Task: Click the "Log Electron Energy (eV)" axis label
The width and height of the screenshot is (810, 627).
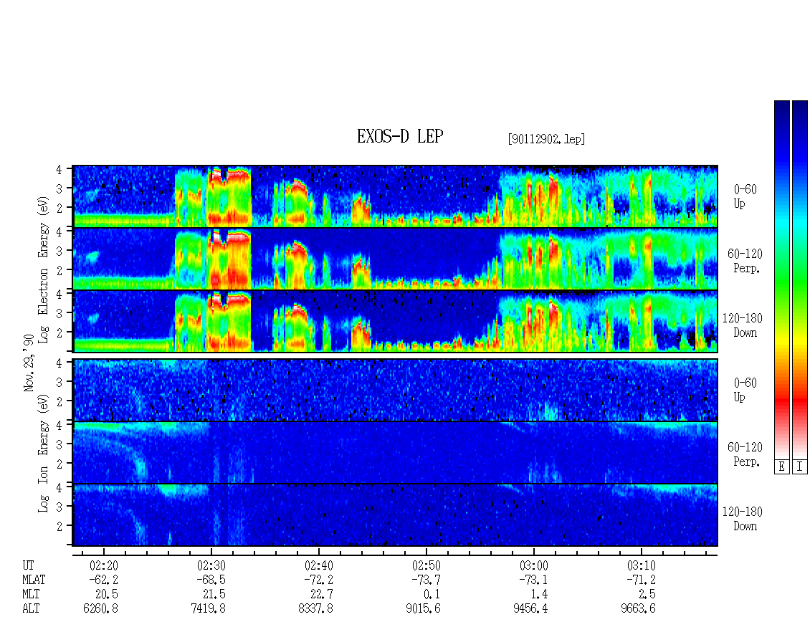Action: pos(43,269)
